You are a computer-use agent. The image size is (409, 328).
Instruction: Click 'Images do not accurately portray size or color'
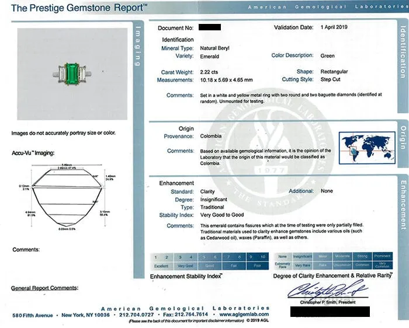[x=63, y=133]
